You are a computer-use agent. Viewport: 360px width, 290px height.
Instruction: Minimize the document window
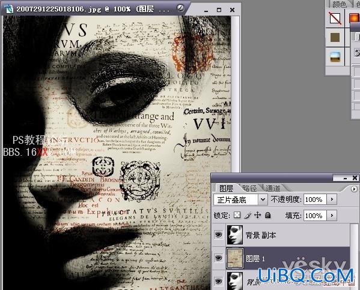click(206, 10)
